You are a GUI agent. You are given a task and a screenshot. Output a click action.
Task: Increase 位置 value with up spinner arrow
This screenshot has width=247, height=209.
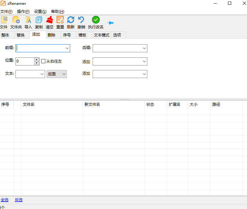point(37,60)
